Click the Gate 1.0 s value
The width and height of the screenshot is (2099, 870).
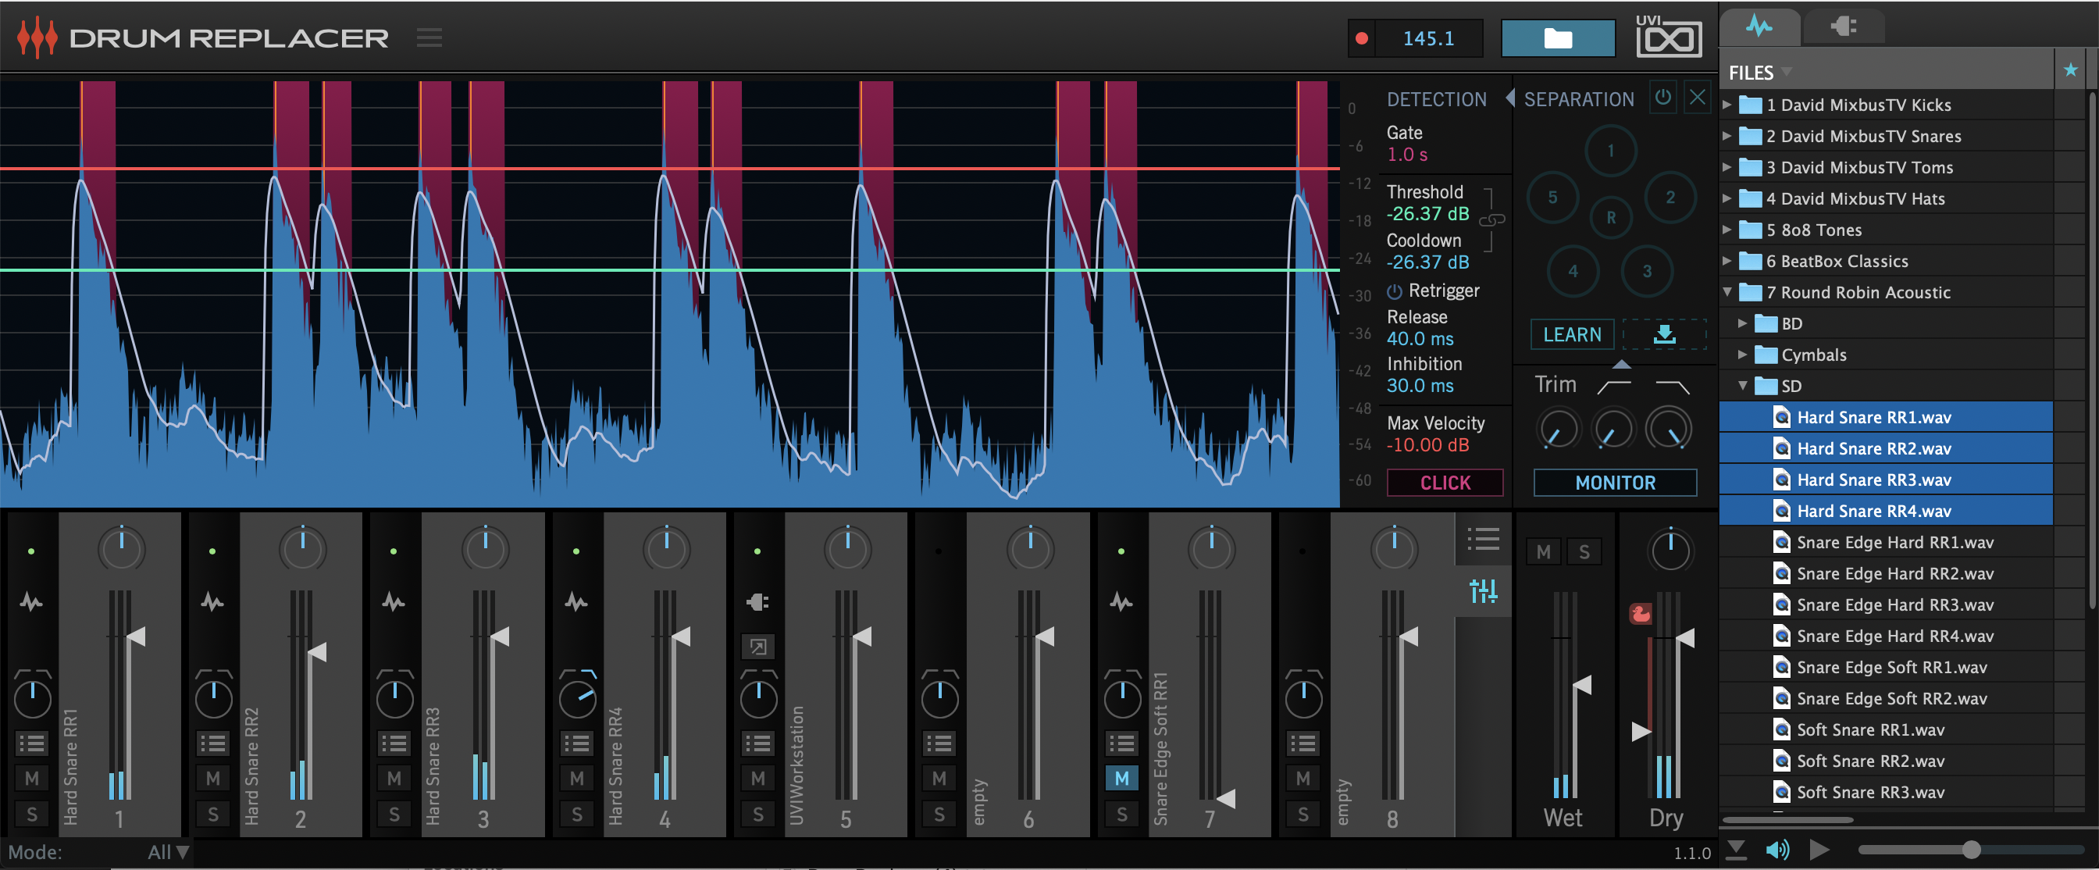pyautogui.click(x=1406, y=155)
